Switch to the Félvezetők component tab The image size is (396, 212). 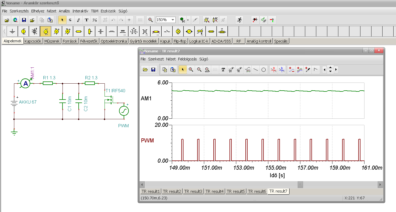89,41
